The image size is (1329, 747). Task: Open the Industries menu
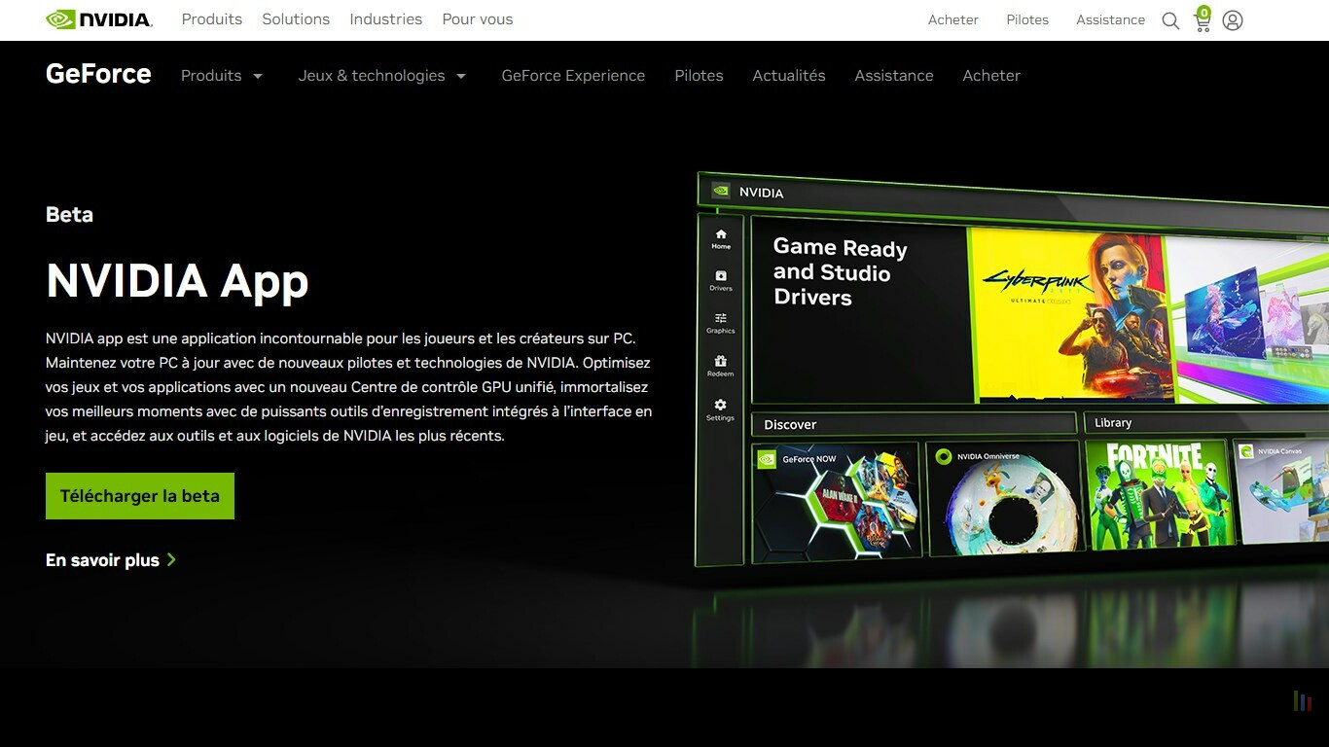point(386,19)
